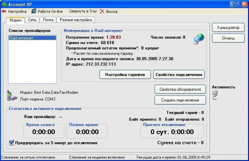The width and height of the screenshot is (249, 161).
Task: Click the Калькулятор button
Action: pyautogui.click(x=228, y=28)
